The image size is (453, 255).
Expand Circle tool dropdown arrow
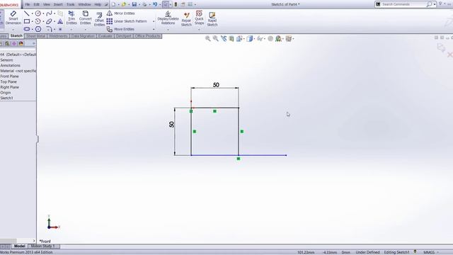click(x=43, y=13)
